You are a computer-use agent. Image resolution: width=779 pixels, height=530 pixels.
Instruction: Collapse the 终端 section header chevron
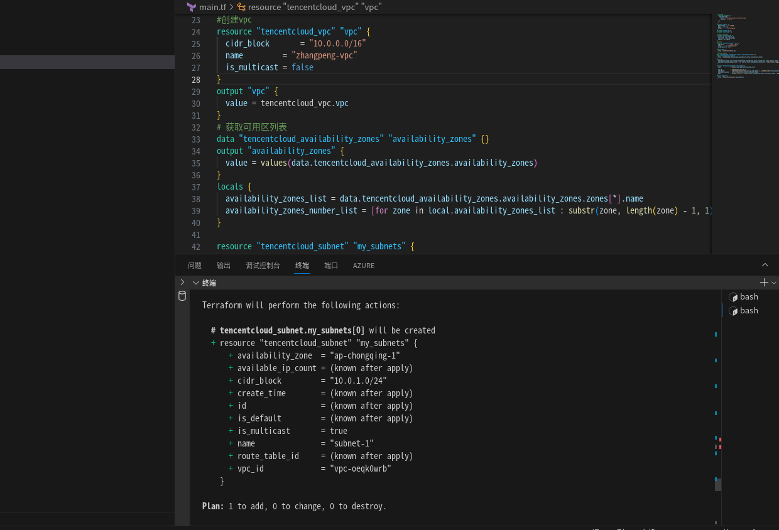196,283
